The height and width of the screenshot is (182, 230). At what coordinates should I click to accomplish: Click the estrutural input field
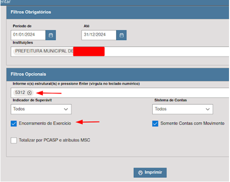(120, 93)
